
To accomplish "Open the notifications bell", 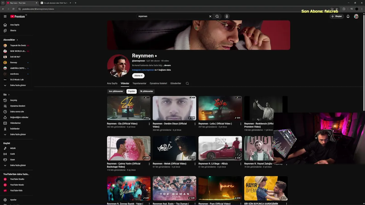I will tap(348, 17).
